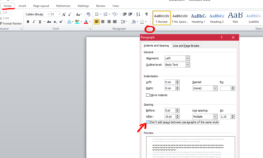Image resolution: width=263 pixels, height=158 pixels.
Task: Open Line and Page Breaks tab
Action: click(x=186, y=46)
